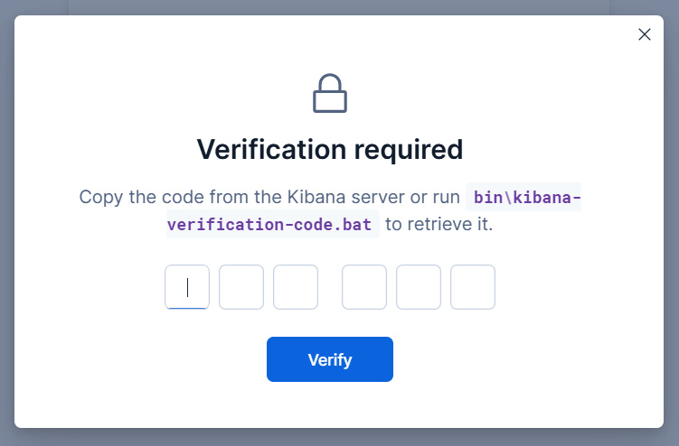679x446 pixels.
Task: Click the "verification-code.bat" code text
Action: click(x=269, y=225)
